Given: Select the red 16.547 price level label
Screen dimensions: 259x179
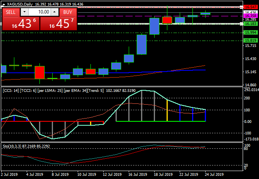Looking at the screenshot, I should 249,7.
